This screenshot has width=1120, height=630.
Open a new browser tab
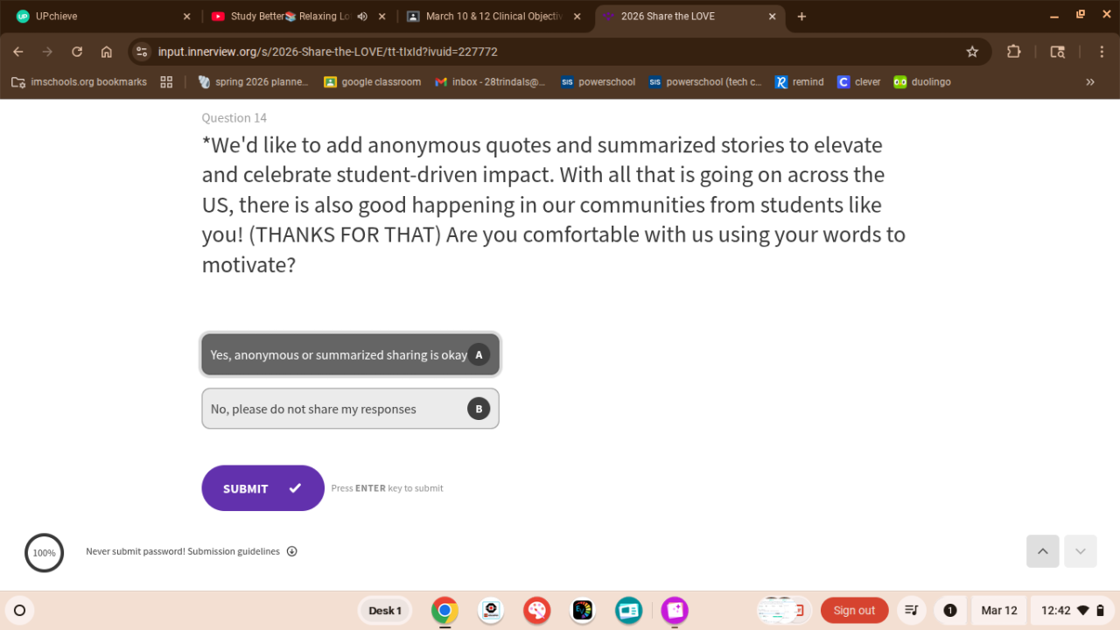[801, 17]
